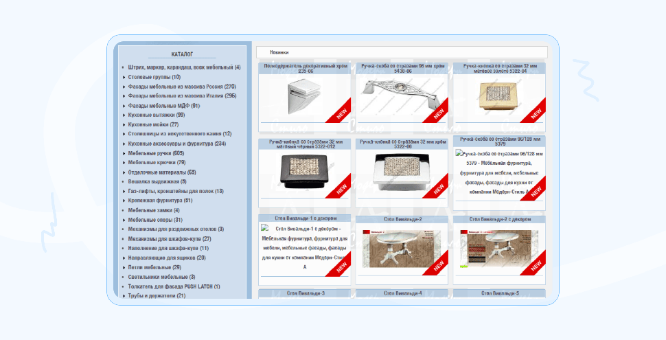Expand arrow beside Столовые группы category

pyautogui.click(x=124, y=78)
